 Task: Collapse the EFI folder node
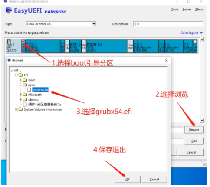coord(16,75)
